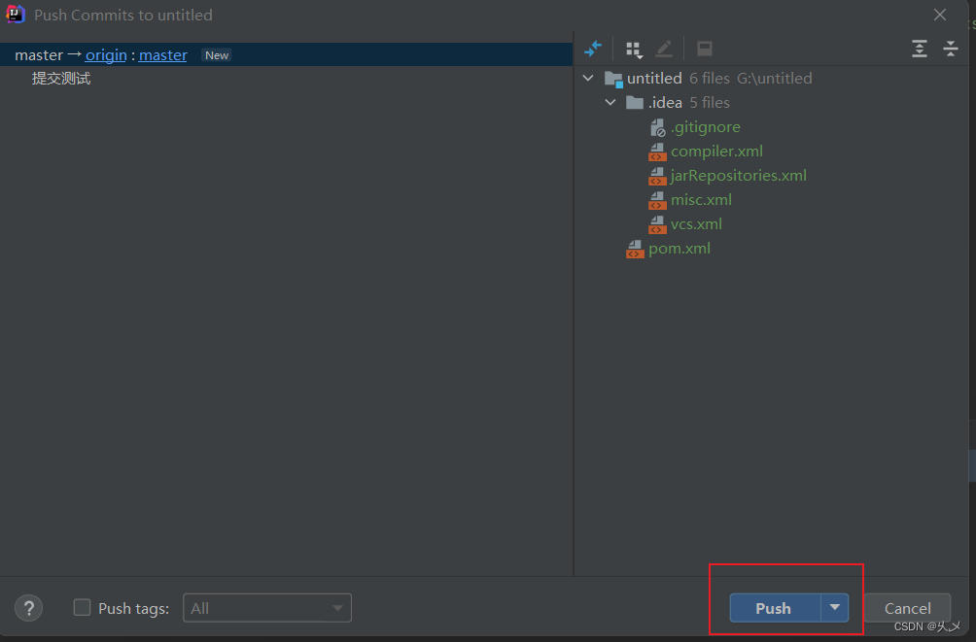
Task: Open the Push button dropdown arrow
Action: pyautogui.click(x=834, y=608)
